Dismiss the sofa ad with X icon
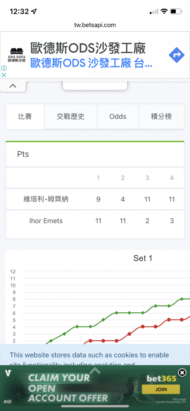The width and height of the screenshot is (190, 411). click(x=4, y=75)
